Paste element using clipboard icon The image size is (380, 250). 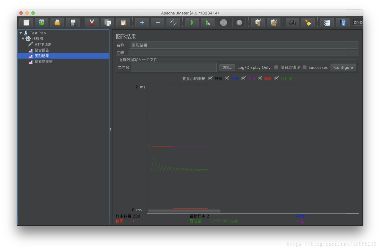pos(123,23)
